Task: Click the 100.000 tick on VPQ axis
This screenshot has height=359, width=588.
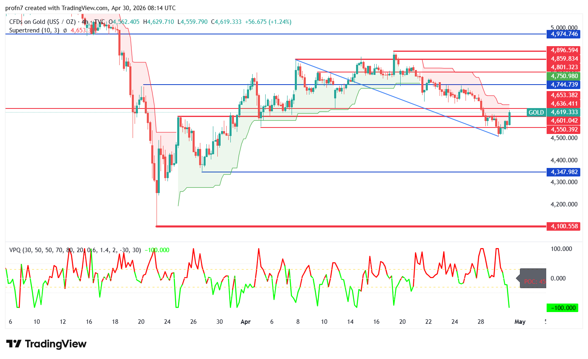Action: point(561,249)
